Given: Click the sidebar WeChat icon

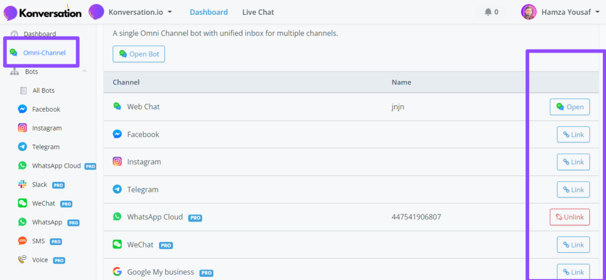Looking at the screenshot, I should [x=22, y=203].
